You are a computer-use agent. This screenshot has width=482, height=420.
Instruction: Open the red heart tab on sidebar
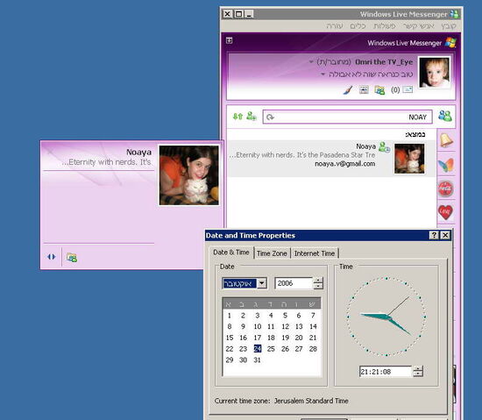[x=445, y=212]
